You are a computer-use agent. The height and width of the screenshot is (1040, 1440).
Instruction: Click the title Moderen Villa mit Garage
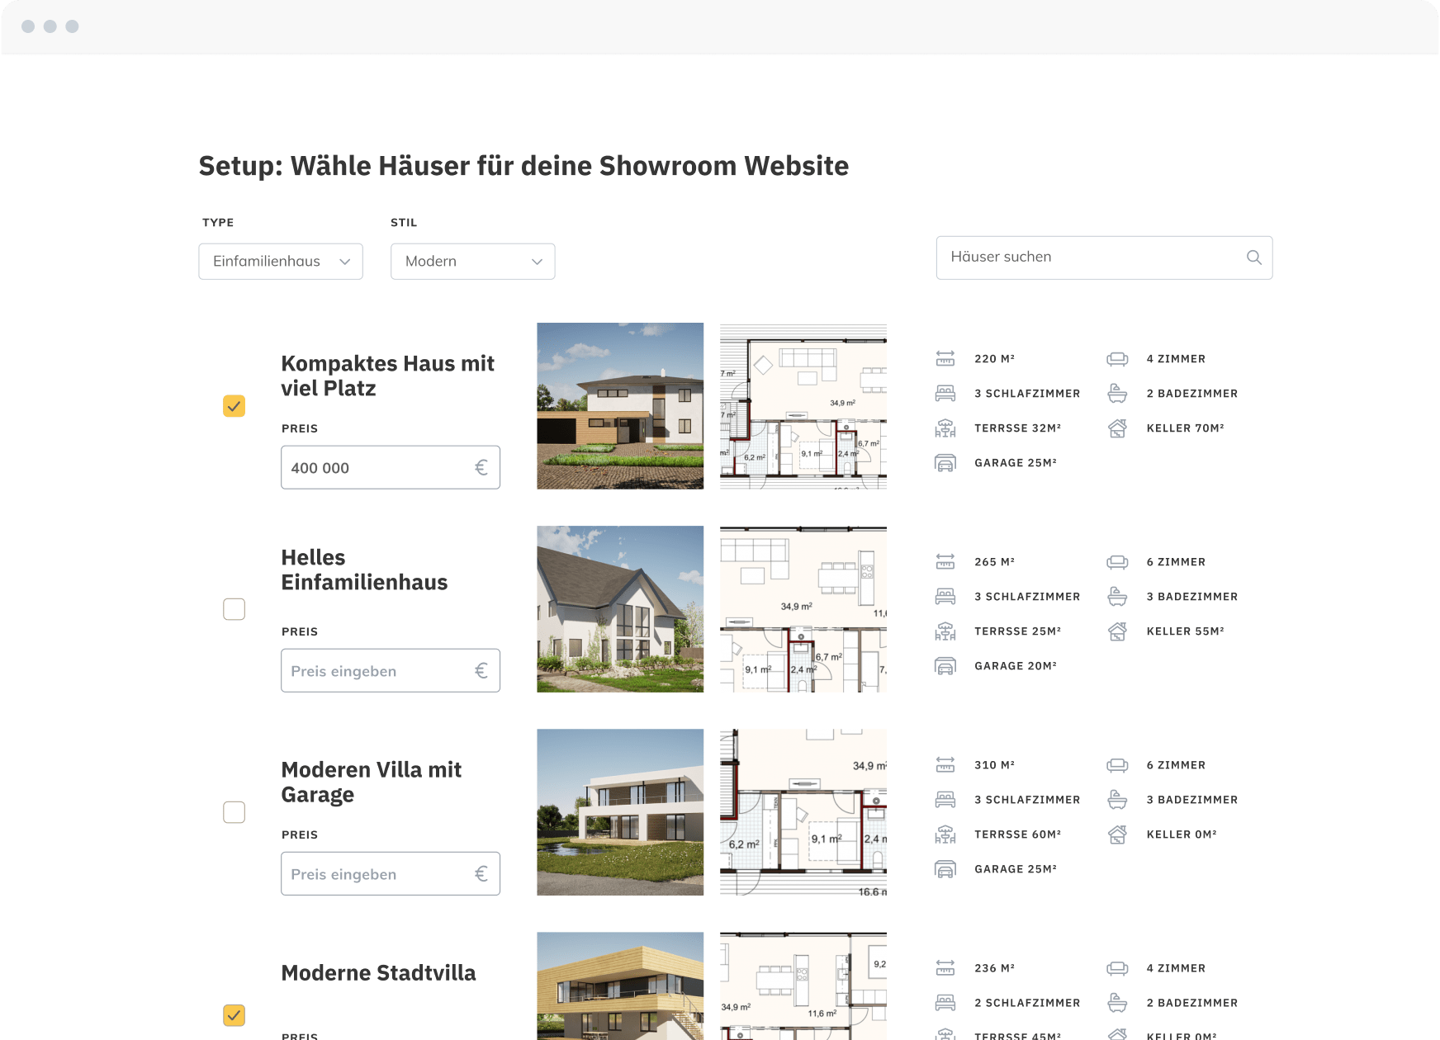(x=372, y=782)
